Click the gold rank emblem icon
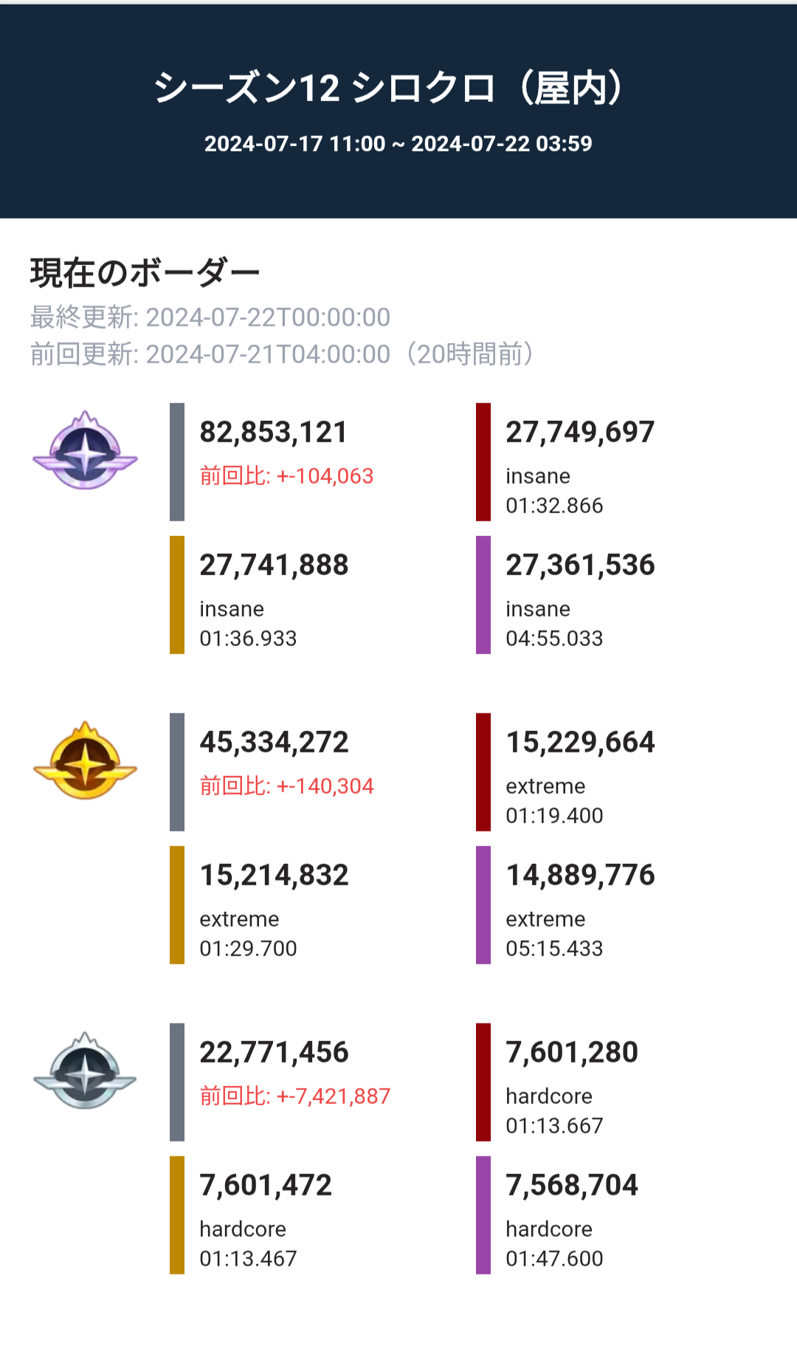This screenshot has width=797, height=1349. tap(86, 761)
